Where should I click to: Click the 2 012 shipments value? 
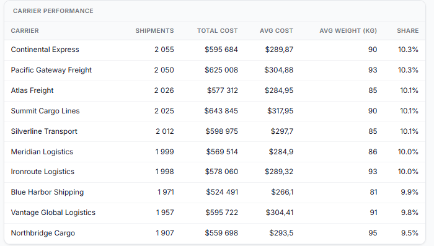click(165, 131)
